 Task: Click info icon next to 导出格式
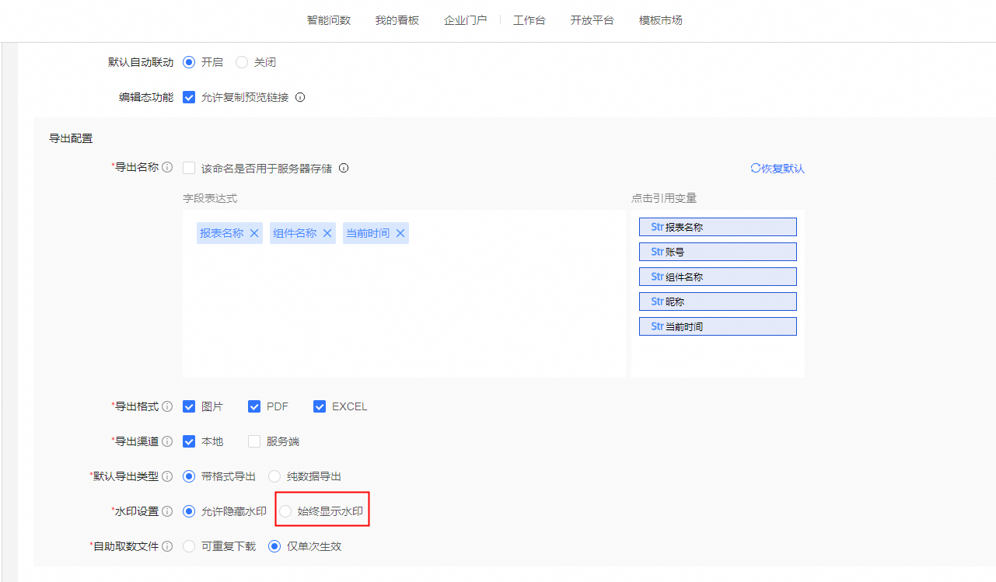point(167,406)
